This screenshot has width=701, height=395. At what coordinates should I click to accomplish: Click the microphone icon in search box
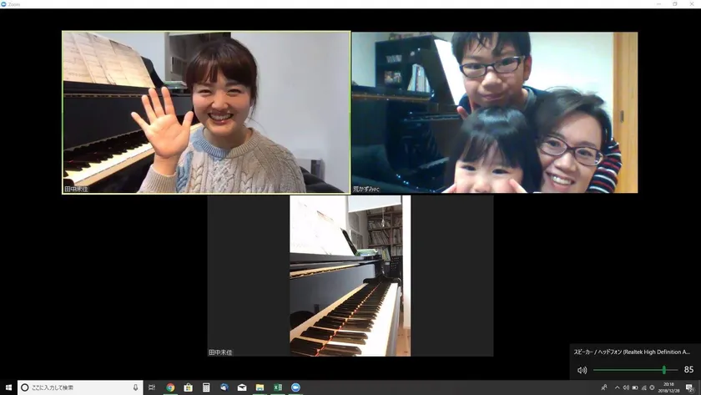[135, 387]
